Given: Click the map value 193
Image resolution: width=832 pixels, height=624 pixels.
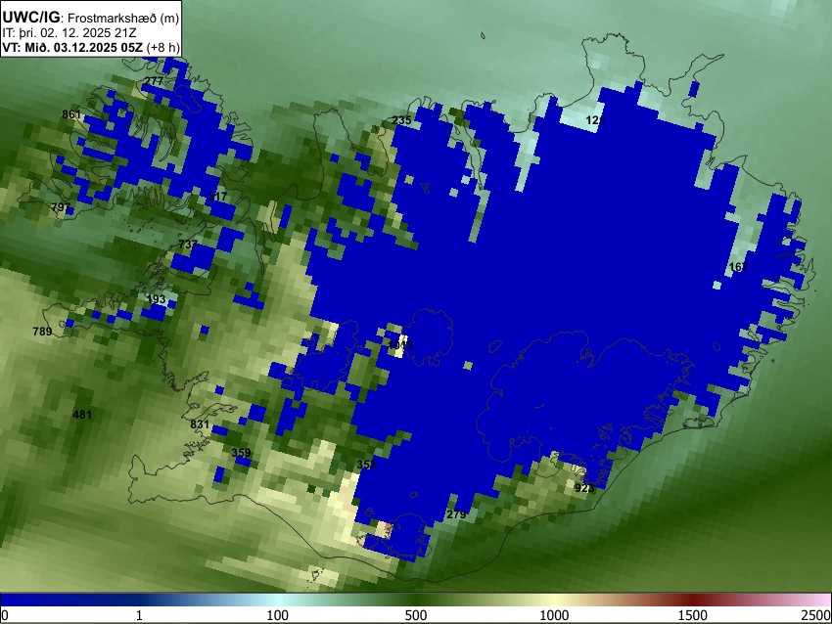Looking at the screenshot, I should pos(156,299).
